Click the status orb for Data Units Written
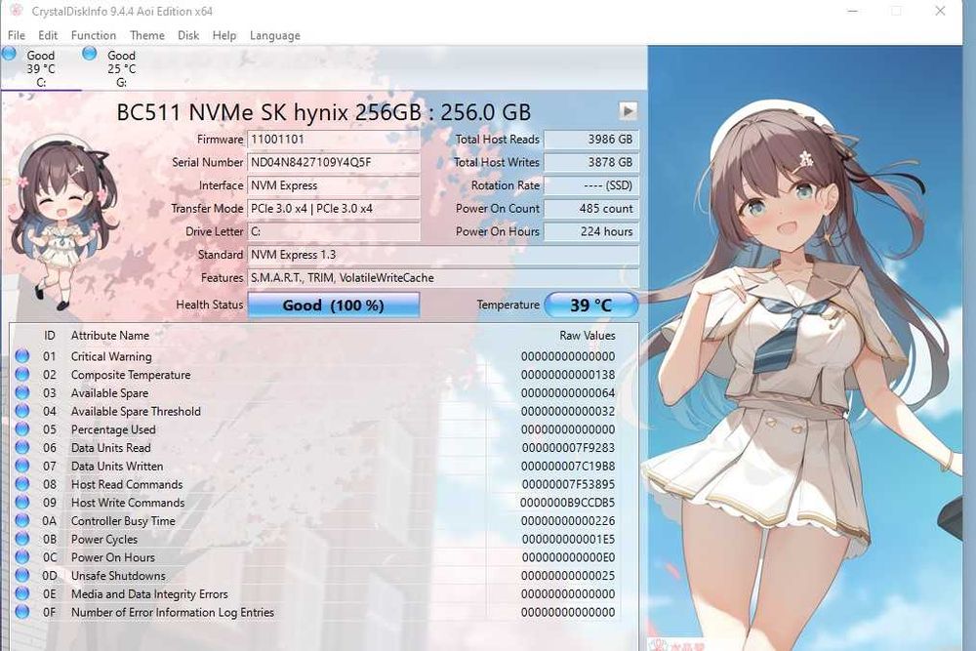The width and height of the screenshot is (976, 651). 22,466
